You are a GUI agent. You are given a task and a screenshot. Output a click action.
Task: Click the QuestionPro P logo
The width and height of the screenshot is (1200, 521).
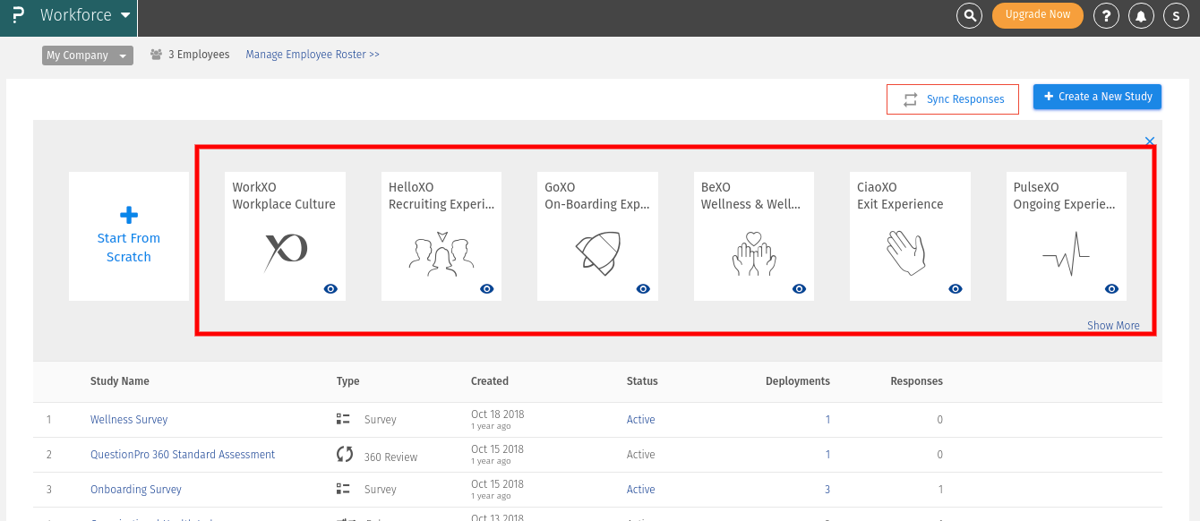click(18, 16)
